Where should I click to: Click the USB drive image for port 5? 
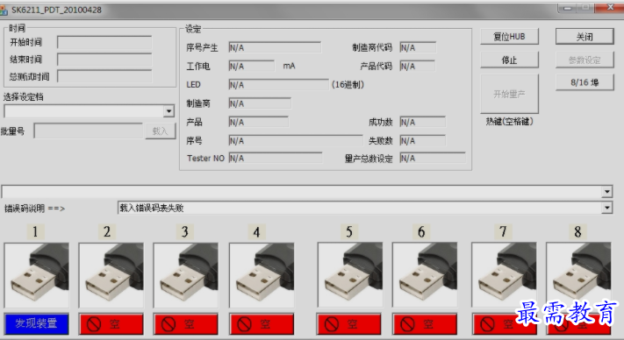point(350,275)
